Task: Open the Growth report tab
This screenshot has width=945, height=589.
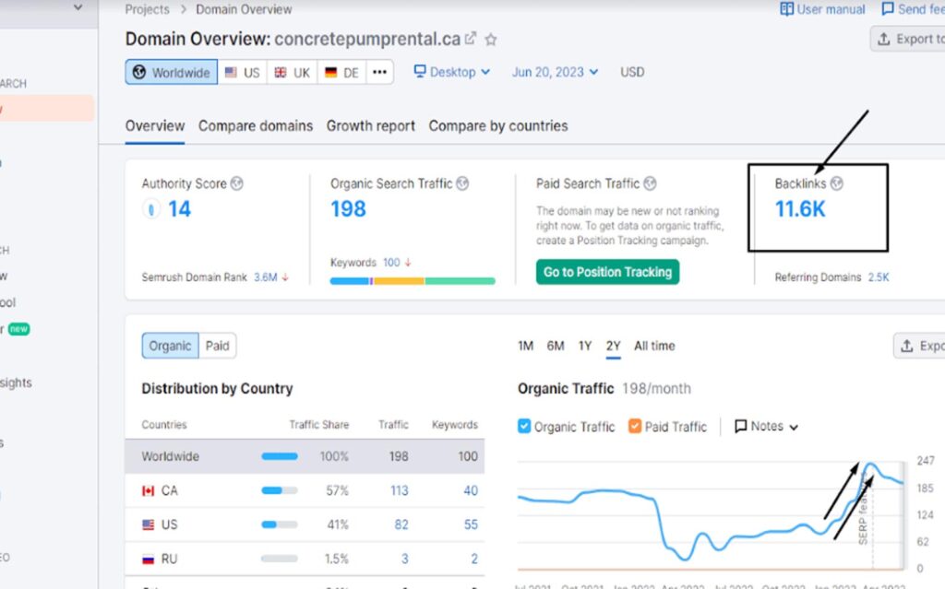Action: click(370, 125)
